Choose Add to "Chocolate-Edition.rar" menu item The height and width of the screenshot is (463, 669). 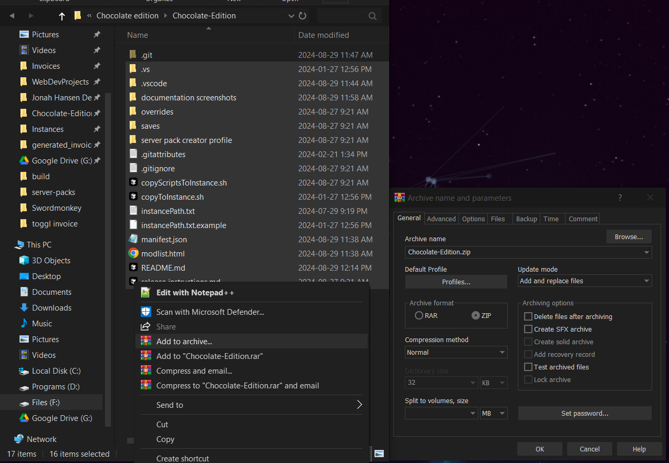tap(252, 356)
